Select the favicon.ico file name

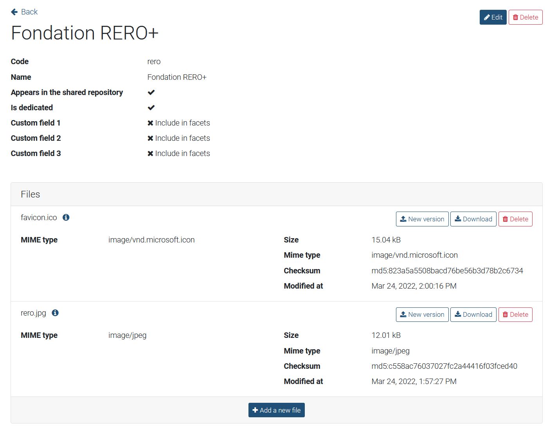[x=39, y=217]
